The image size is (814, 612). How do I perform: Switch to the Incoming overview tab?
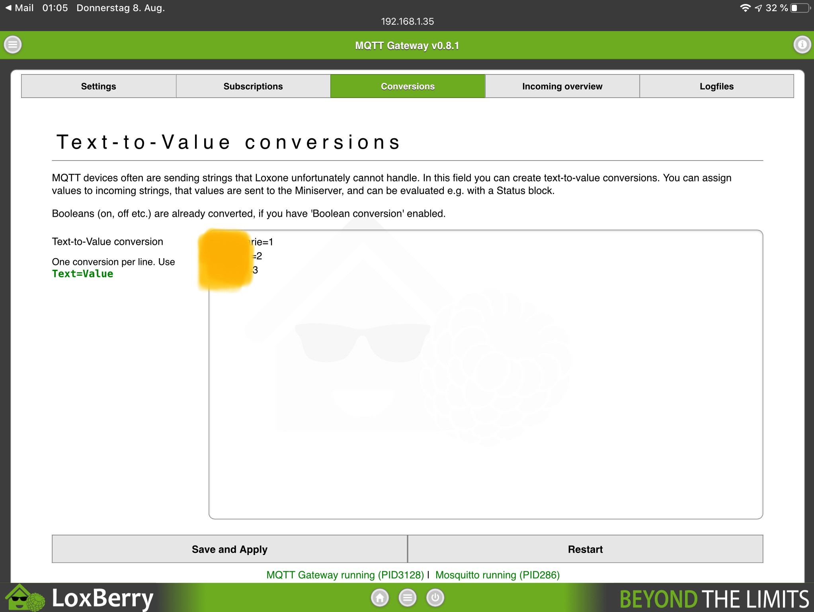click(562, 86)
